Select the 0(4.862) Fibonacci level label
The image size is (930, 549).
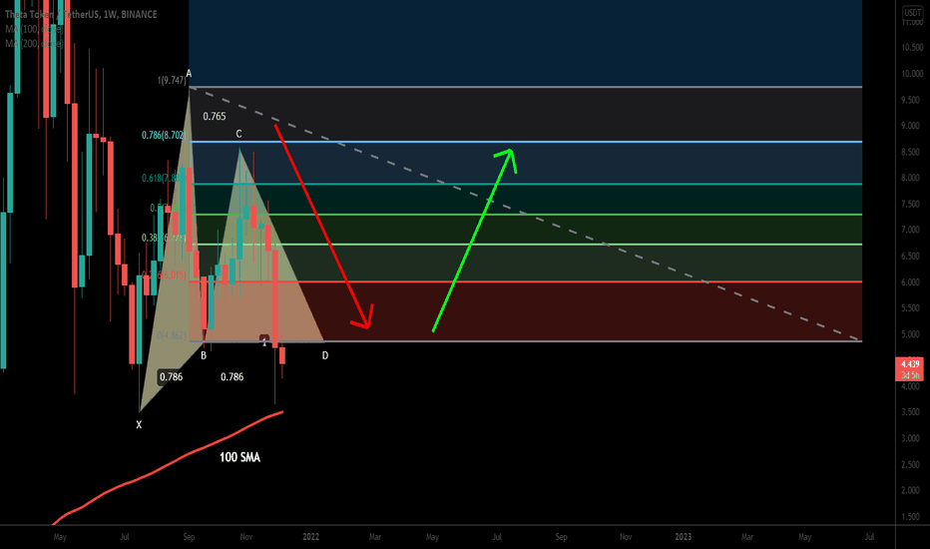pyautogui.click(x=172, y=335)
